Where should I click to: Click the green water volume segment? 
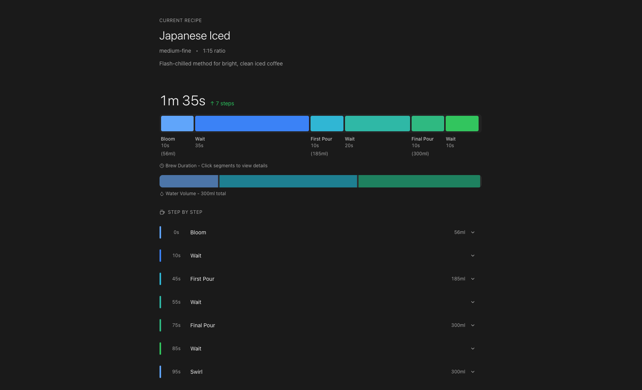419,181
